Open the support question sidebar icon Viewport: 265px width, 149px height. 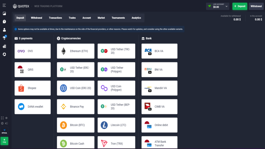pos(4,22)
